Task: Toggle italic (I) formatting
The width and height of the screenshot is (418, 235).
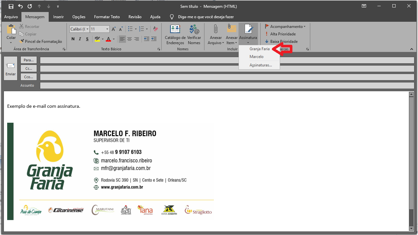Action: tap(80, 39)
